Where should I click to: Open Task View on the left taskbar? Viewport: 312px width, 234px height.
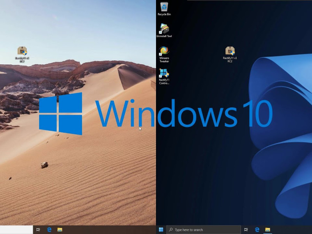coord(38,230)
